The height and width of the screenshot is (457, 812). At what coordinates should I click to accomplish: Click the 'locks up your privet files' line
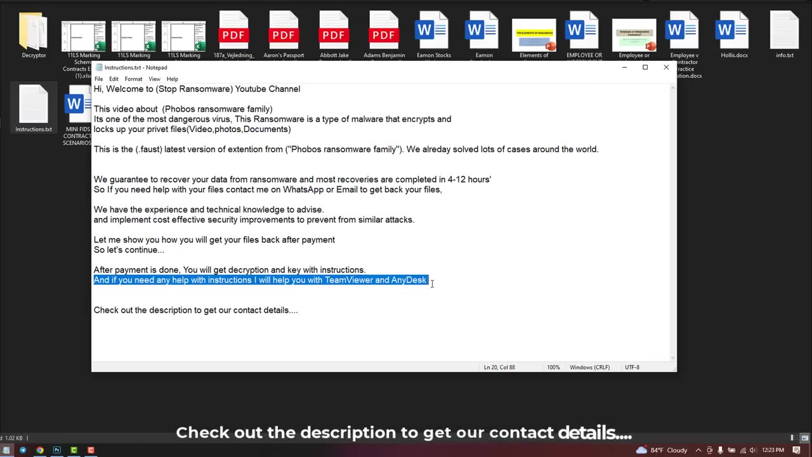(192, 129)
